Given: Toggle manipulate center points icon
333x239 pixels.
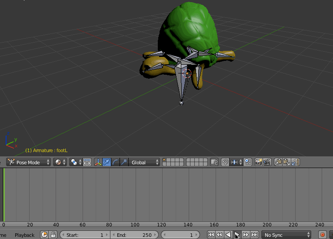Looking at the screenshot, I should click(x=87, y=163).
